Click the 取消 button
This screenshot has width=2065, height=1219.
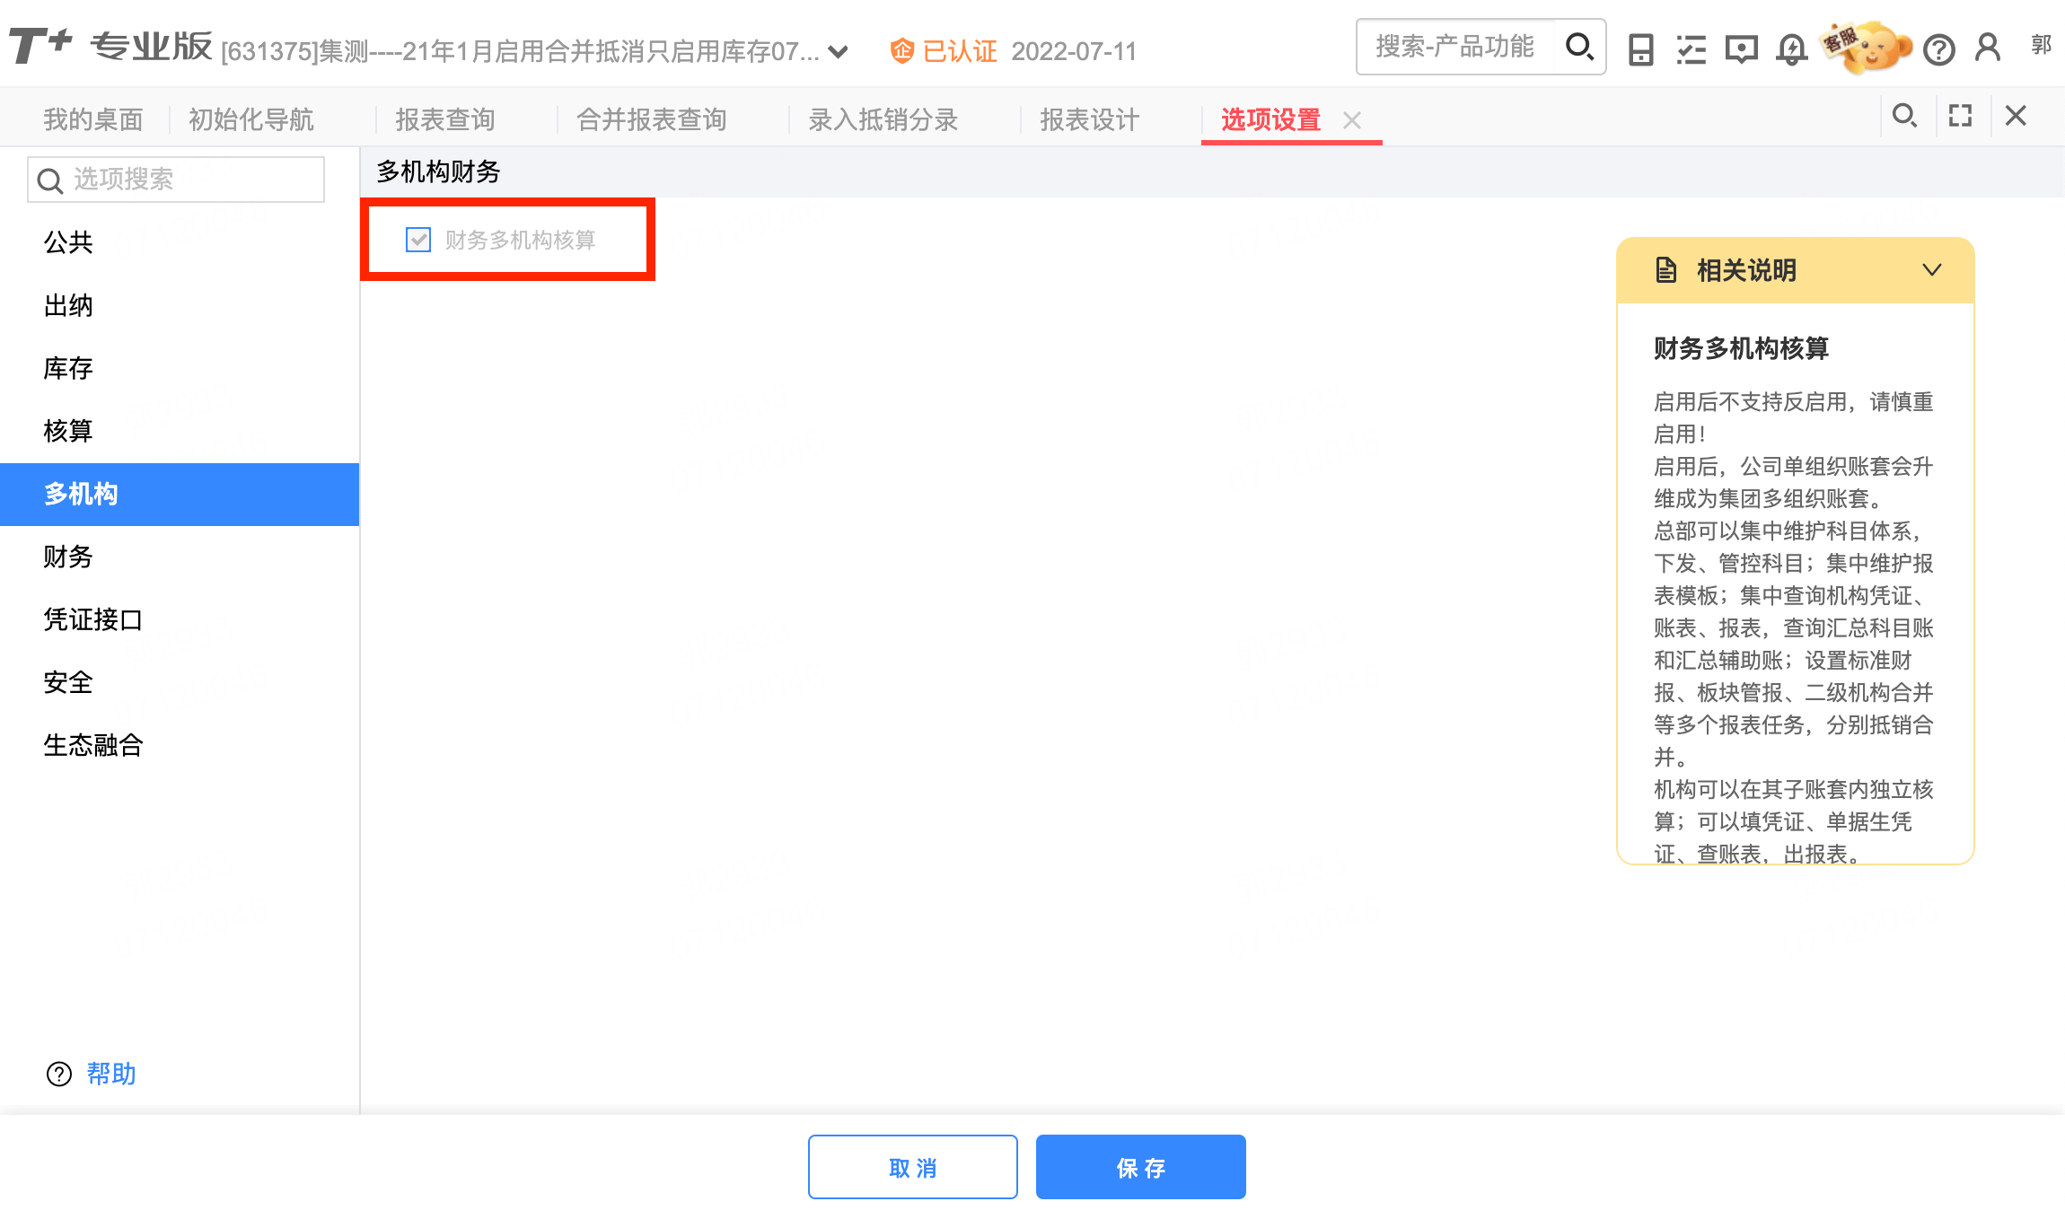pos(912,1167)
